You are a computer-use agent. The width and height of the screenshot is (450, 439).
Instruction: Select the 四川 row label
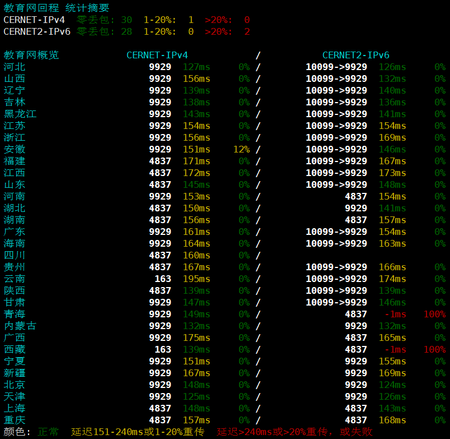pos(15,255)
